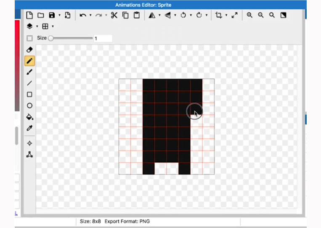Select the Brush tool
321x228 pixels.
[29, 72]
